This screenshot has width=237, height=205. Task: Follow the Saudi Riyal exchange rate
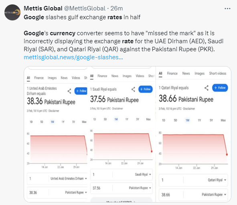[146, 89]
